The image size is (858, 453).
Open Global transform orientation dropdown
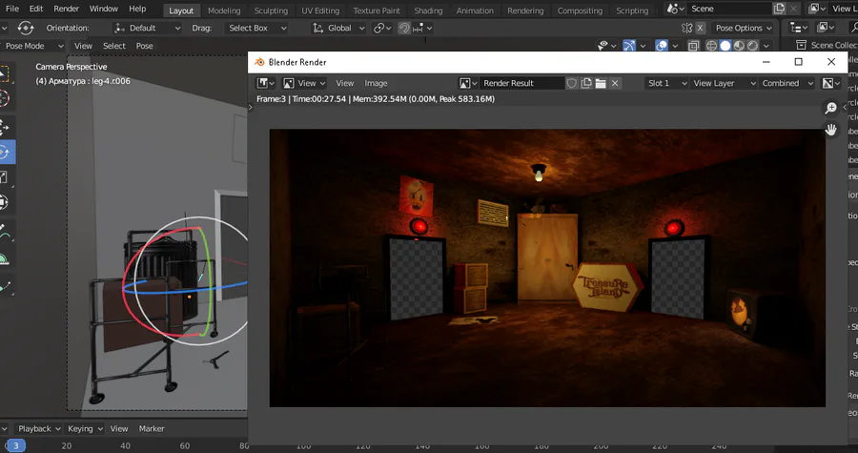(x=338, y=28)
